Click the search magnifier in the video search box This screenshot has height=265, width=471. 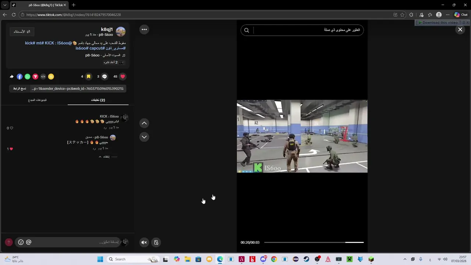click(247, 30)
